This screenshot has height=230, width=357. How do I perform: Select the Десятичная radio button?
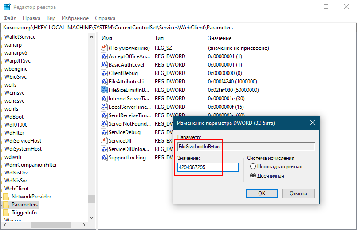click(x=253, y=176)
